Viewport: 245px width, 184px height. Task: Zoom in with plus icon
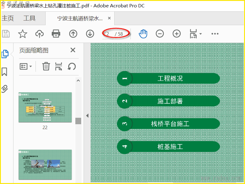(177, 34)
